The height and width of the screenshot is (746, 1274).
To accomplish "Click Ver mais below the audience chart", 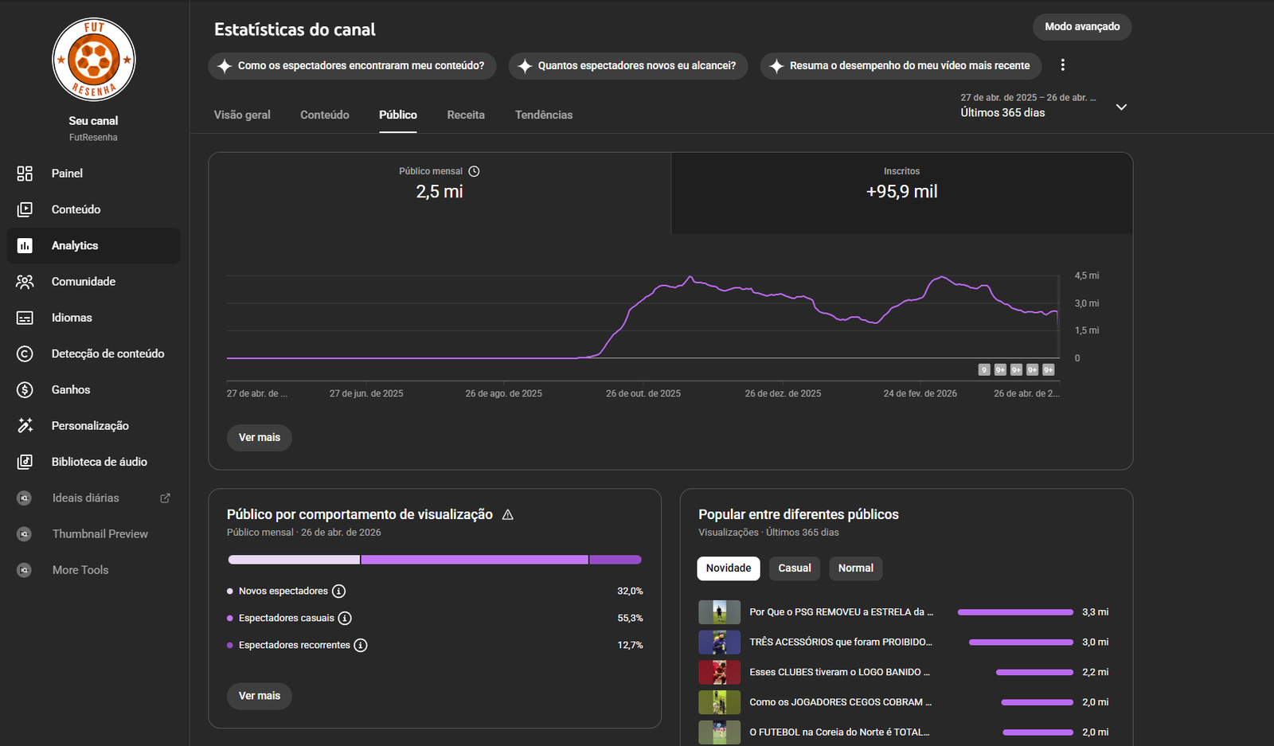I will (x=260, y=438).
